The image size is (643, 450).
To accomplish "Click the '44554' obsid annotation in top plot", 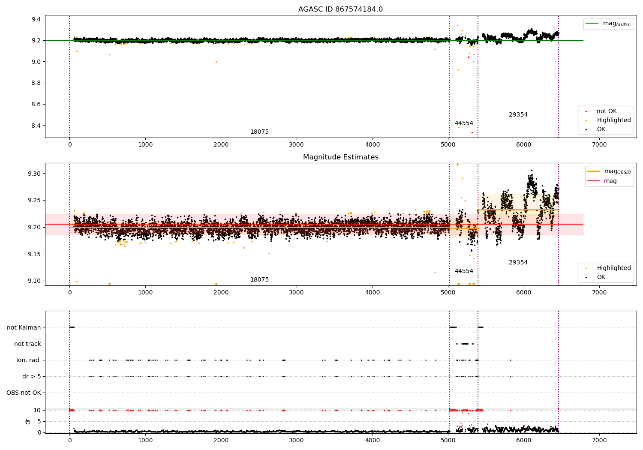I will click(x=464, y=123).
